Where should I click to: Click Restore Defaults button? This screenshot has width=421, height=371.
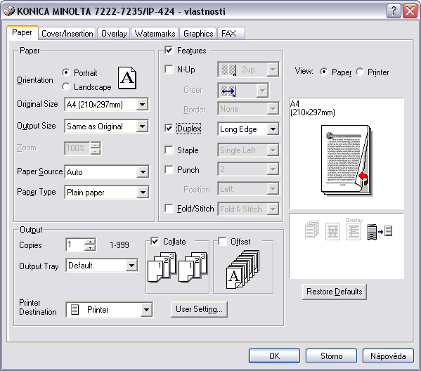(335, 292)
